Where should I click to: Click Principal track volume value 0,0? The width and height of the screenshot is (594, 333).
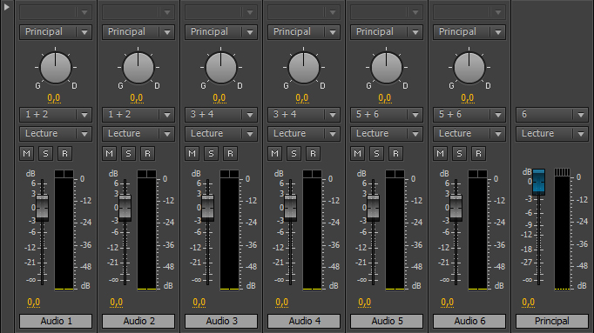coord(528,303)
